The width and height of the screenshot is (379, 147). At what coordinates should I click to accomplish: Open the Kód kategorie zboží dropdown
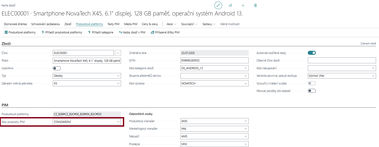[x=246, y=68]
